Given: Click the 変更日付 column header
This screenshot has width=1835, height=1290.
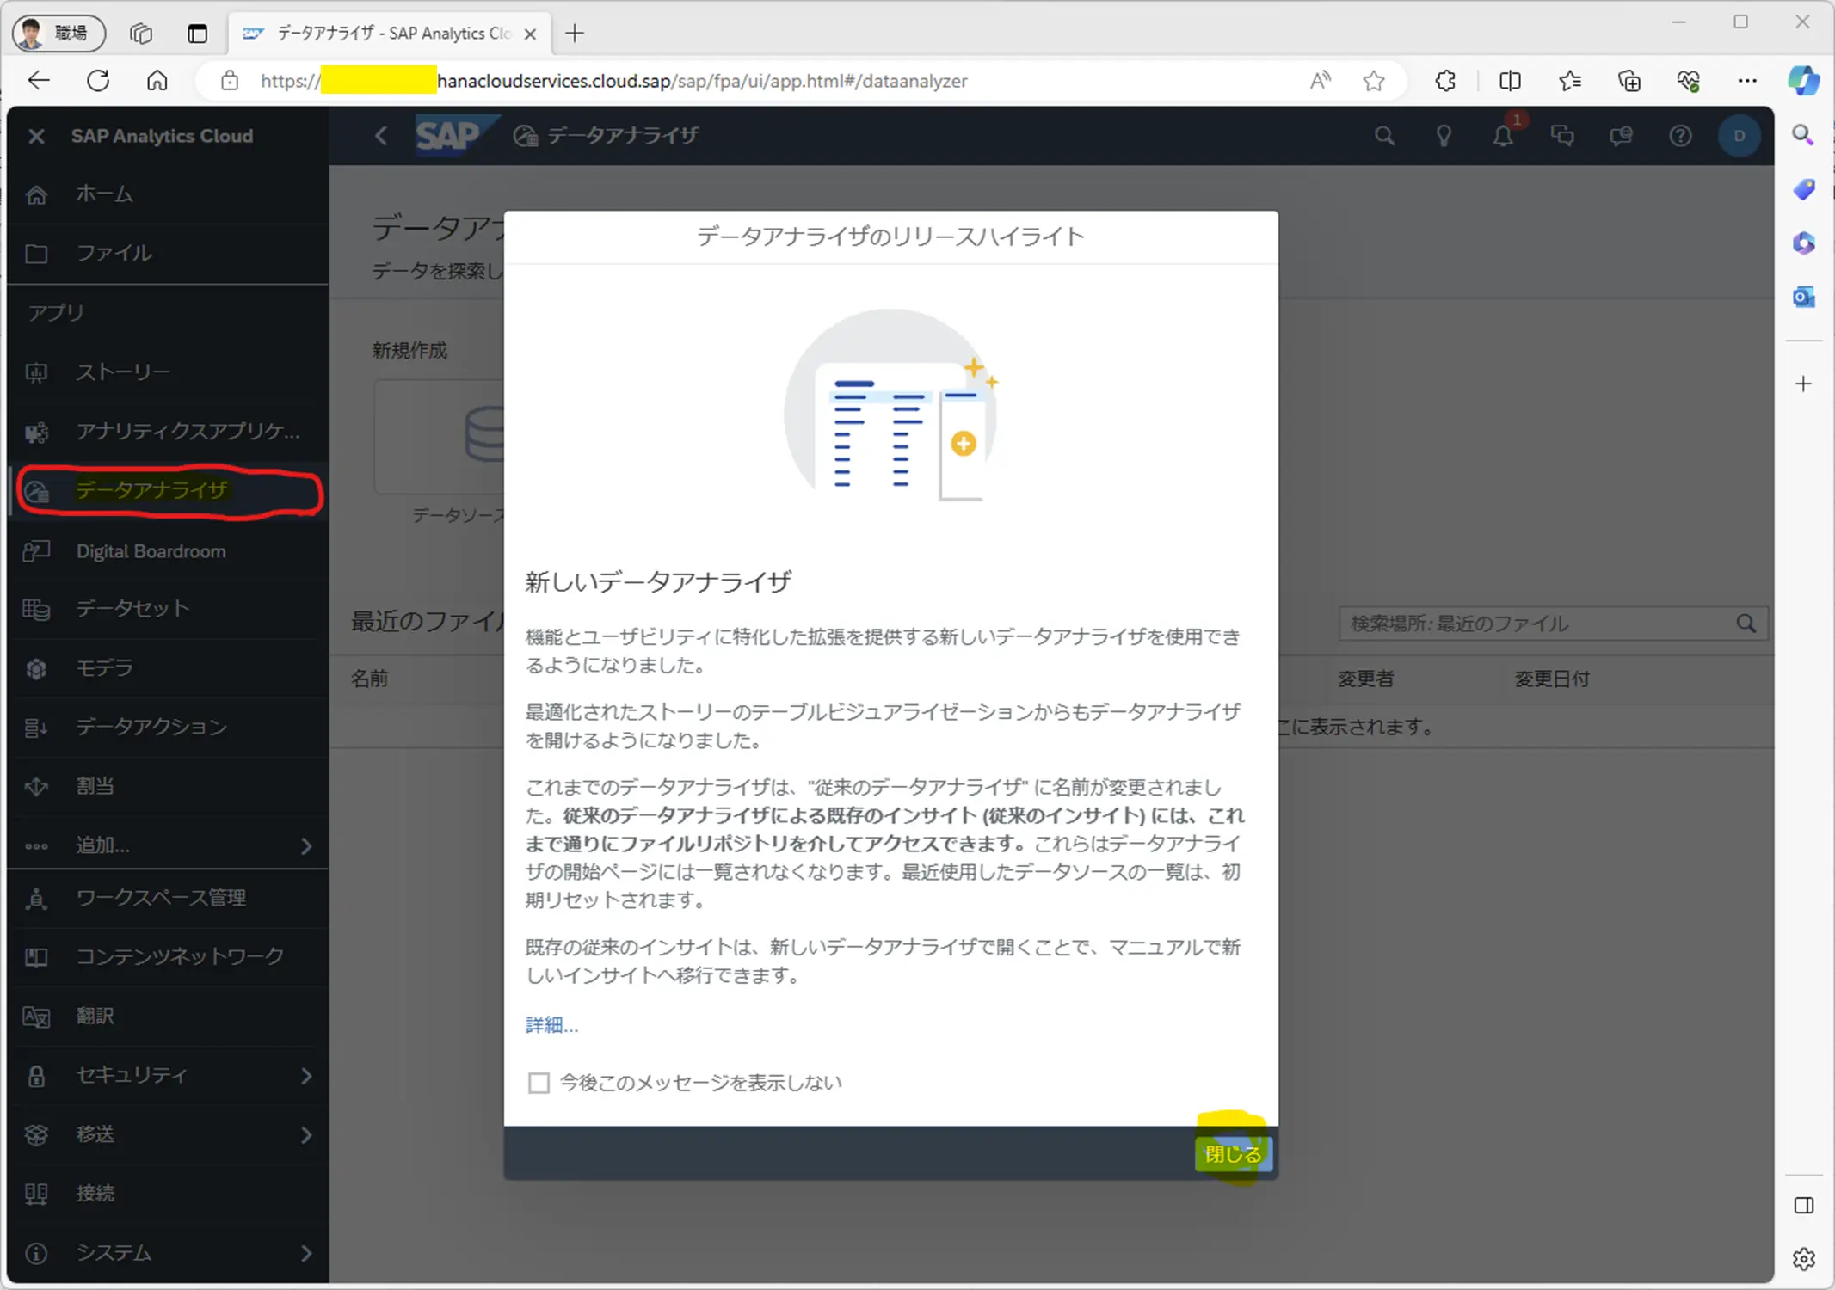Looking at the screenshot, I should pyautogui.click(x=1552, y=679).
